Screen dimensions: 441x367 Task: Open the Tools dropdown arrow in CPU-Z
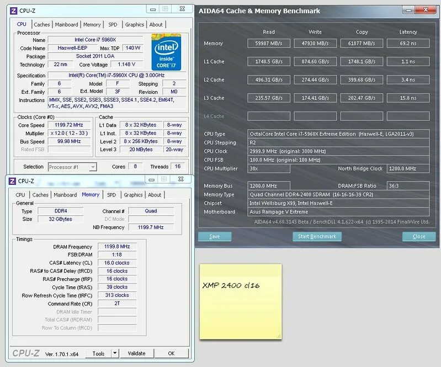coord(115,353)
